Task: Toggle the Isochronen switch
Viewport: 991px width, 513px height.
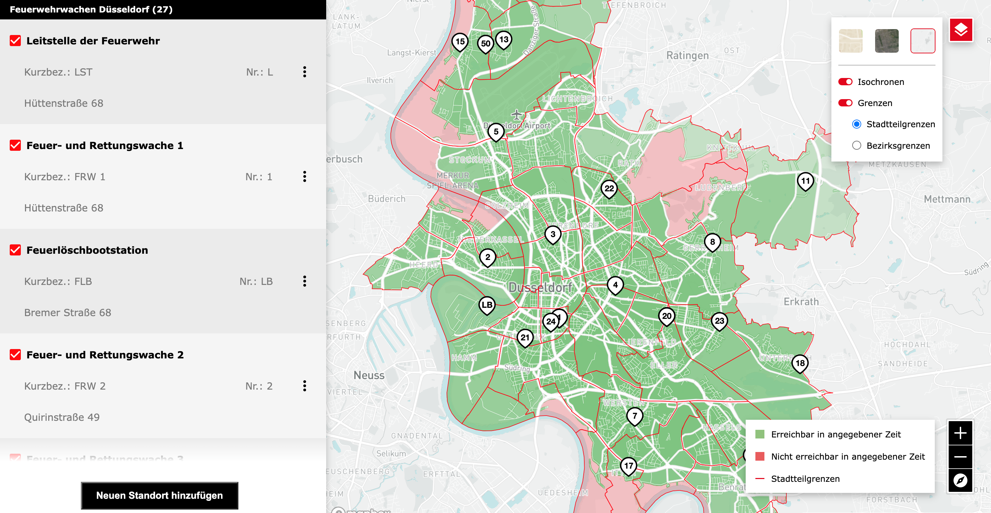Action: click(845, 82)
